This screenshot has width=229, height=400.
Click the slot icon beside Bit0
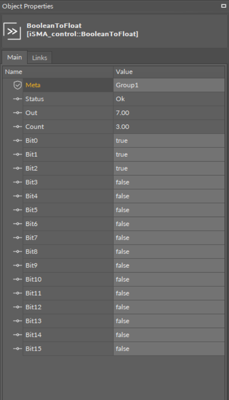(x=17, y=141)
